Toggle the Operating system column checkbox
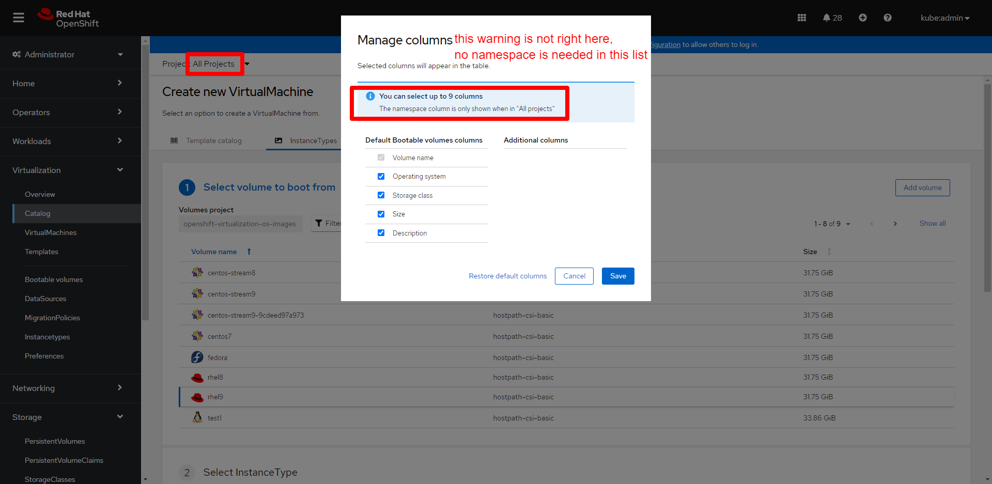Screen dimensions: 992x484 tap(381, 176)
